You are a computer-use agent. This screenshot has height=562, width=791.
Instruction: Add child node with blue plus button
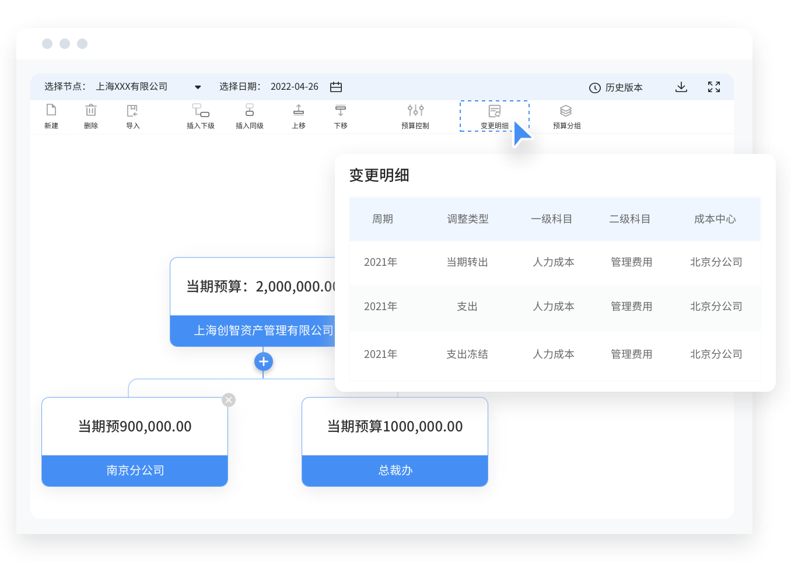click(264, 361)
